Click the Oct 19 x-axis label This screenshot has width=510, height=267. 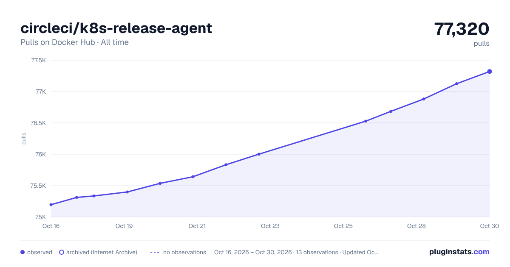(124, 226)
